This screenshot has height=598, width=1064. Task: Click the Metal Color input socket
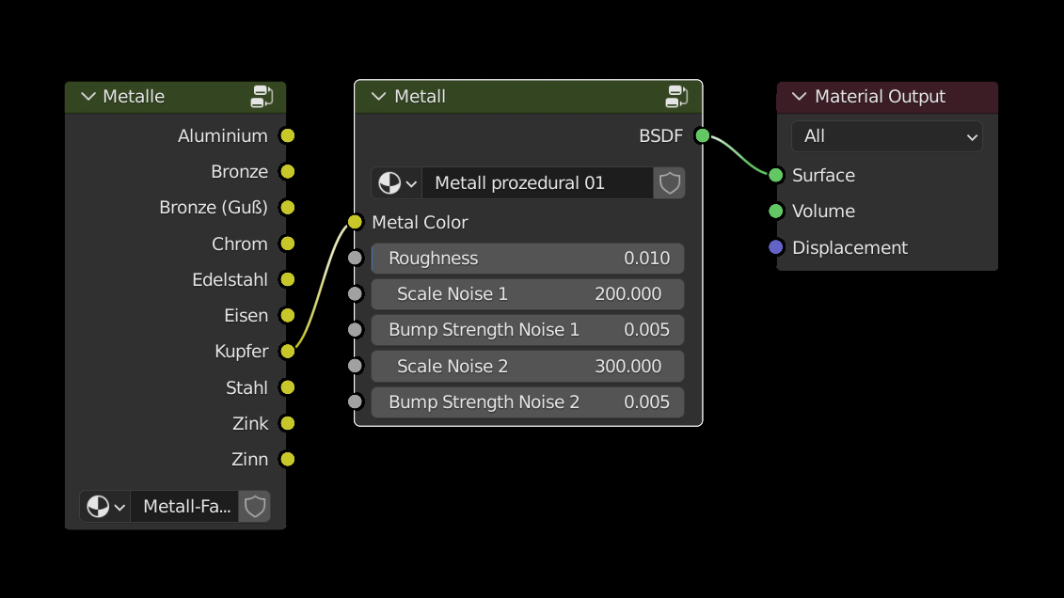[355, 223]
